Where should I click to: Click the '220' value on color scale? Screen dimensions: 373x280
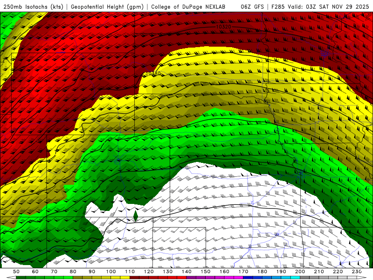click(338, 272)
